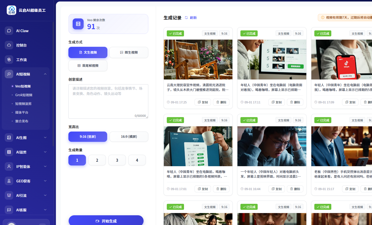Click the IP智能体 person icon
The image size is (372, 225).
tap(9, 166)
